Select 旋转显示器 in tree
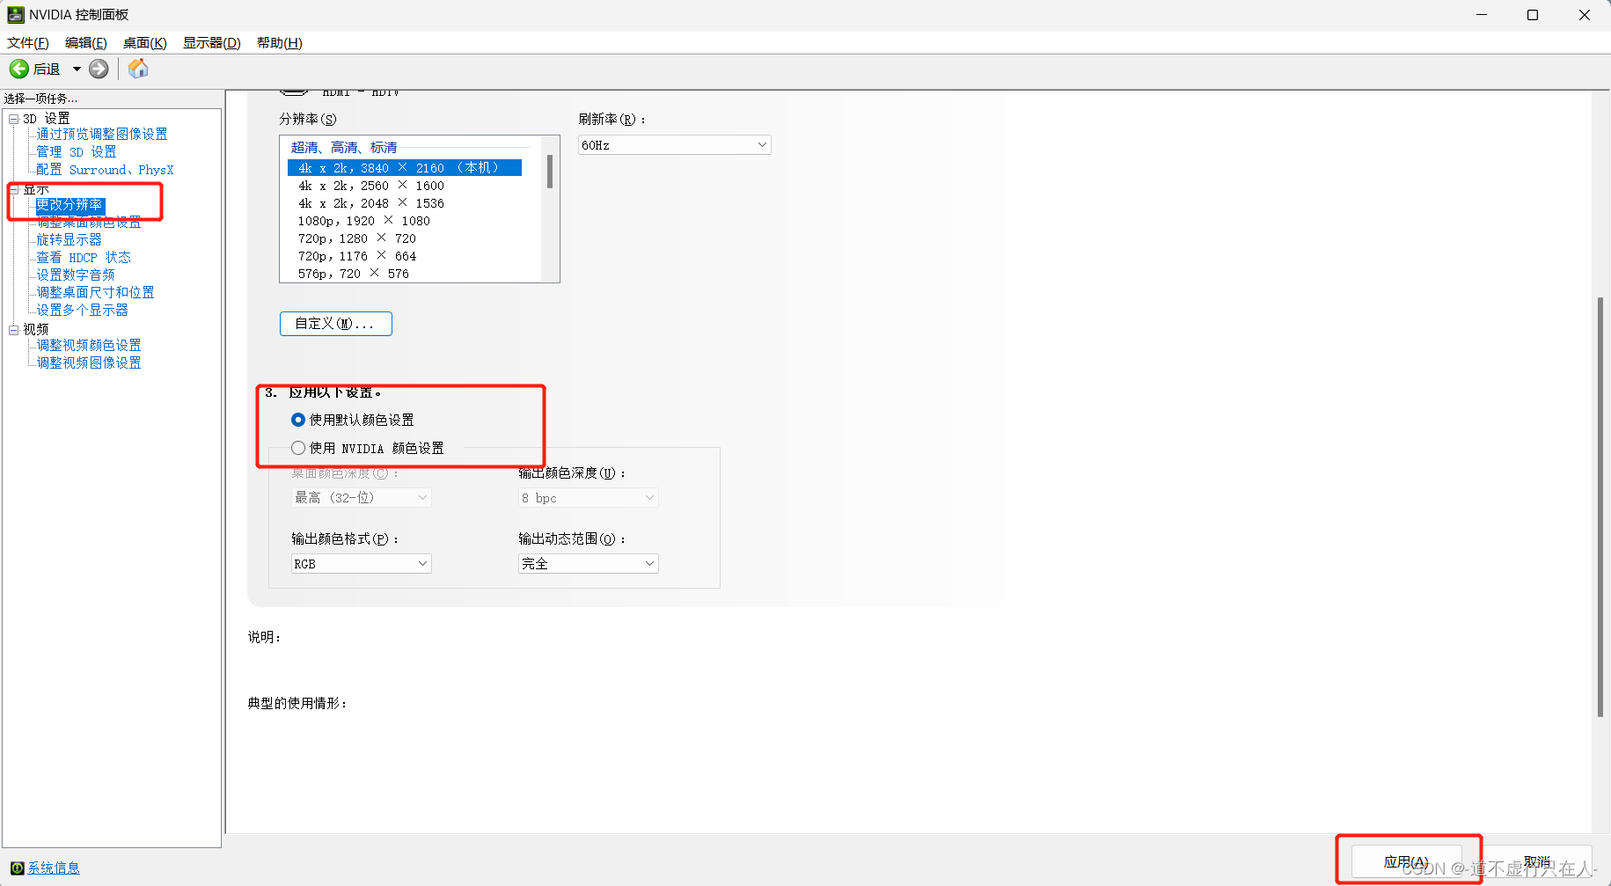Image resolution: width=1611 pixels, height=886 pixels. [x=70, y=240]
